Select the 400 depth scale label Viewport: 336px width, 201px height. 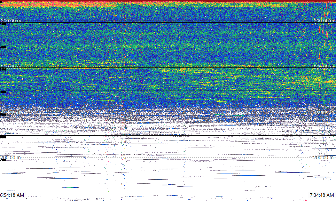(x=3, y=92)
